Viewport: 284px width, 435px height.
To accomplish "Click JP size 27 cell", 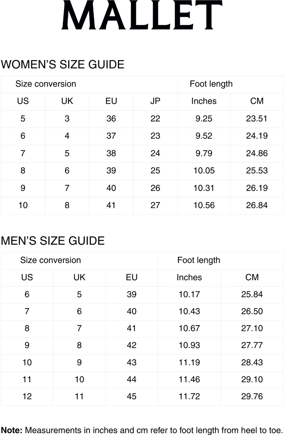I will click(x=155, y=205).
